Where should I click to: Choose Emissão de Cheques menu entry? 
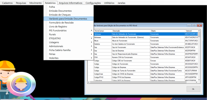coord(69,15)
